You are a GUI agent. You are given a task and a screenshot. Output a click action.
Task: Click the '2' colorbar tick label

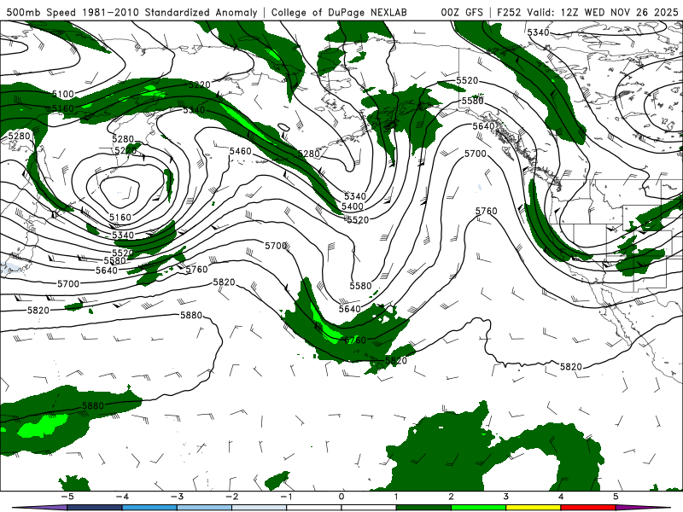452,497
